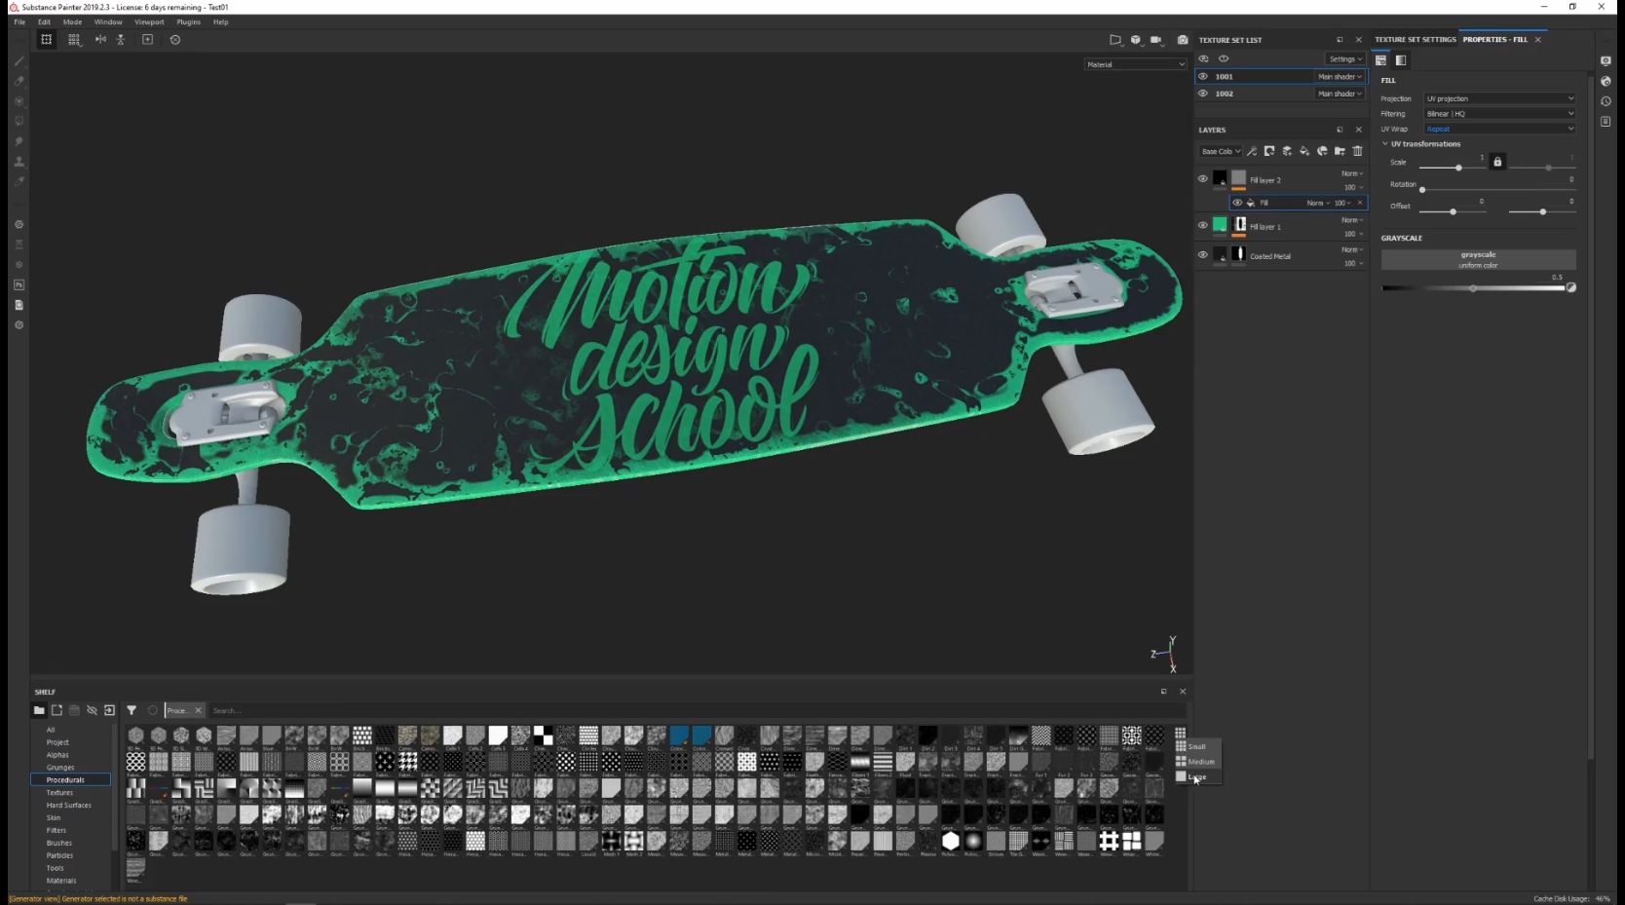Open the File menu
The height and width of the screenshot is (905, 1625).
[x=19, y=21]
